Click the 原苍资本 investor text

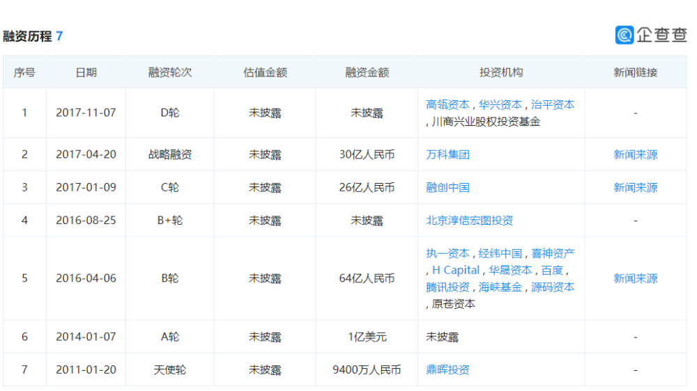click(x=454, y=304)
